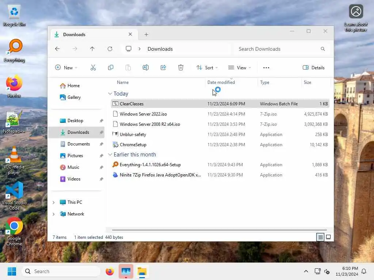Switch to large thumbnails view icon in status bar

(328, 237)
